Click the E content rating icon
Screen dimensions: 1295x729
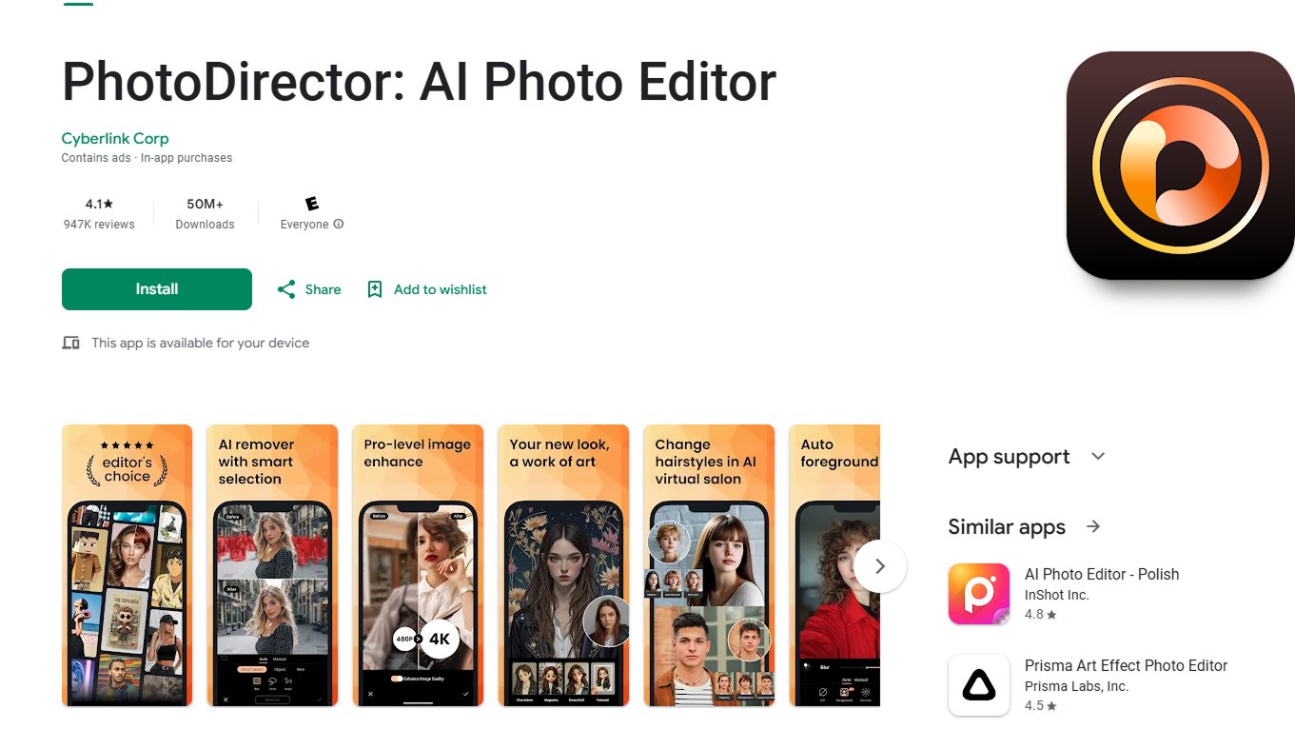[311, 204]
